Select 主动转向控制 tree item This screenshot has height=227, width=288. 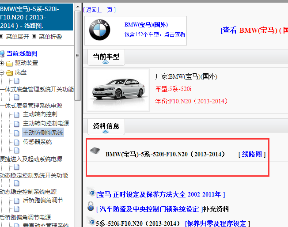40,114
